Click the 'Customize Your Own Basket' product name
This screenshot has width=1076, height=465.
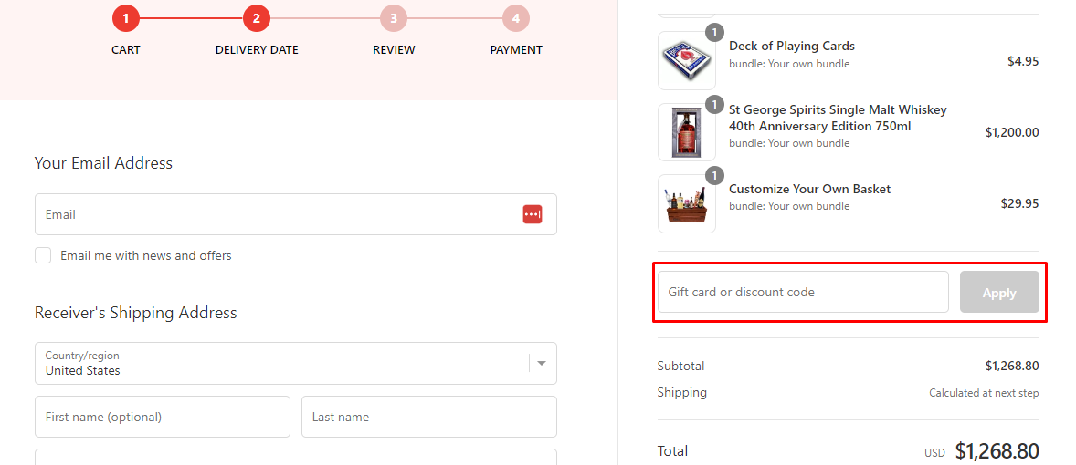click(x=810, y=189)
